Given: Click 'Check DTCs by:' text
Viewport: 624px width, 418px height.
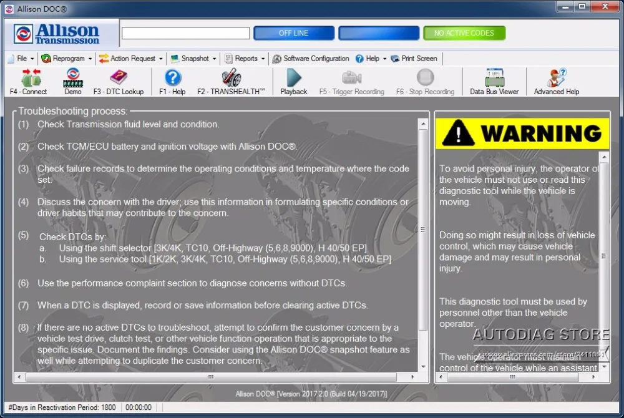Looking at the screenshot, I should (x=72, y=236).
